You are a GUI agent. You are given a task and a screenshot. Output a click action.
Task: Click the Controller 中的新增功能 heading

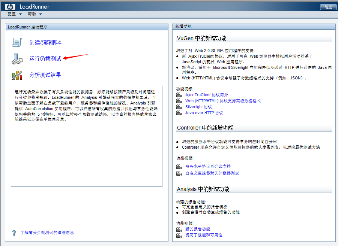coord(205,128)
